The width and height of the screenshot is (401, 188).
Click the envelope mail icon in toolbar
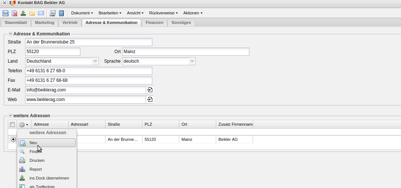41,13
